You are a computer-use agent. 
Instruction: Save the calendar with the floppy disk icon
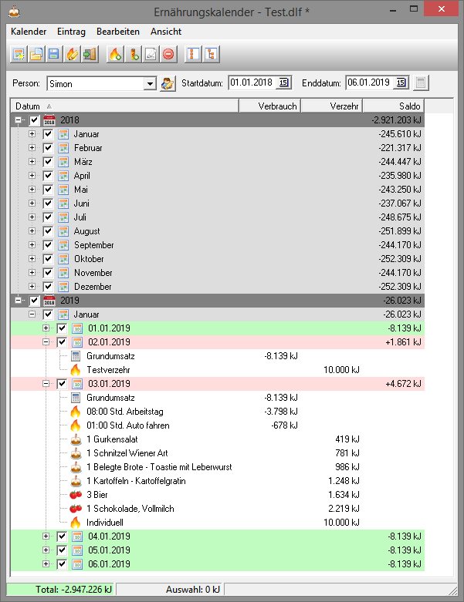tap(53, 55)
